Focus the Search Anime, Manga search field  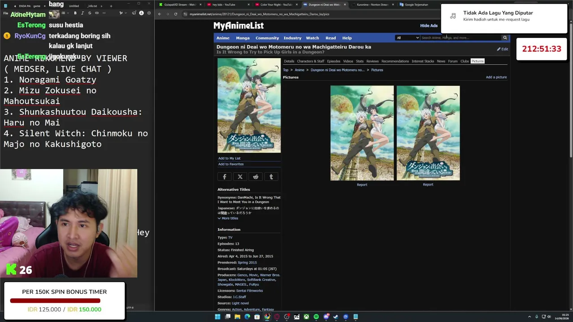coord(461,38)
